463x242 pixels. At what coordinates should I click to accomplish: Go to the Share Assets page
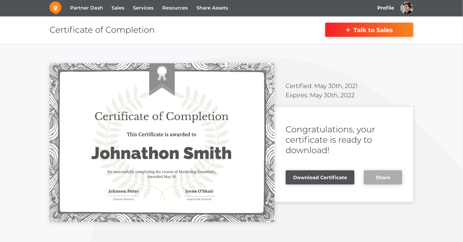[x=212, y=8]
